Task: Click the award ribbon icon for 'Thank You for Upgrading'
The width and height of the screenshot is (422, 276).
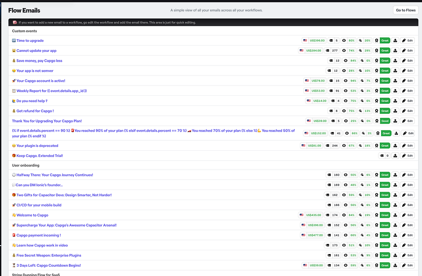Action: tap(377, 121)
